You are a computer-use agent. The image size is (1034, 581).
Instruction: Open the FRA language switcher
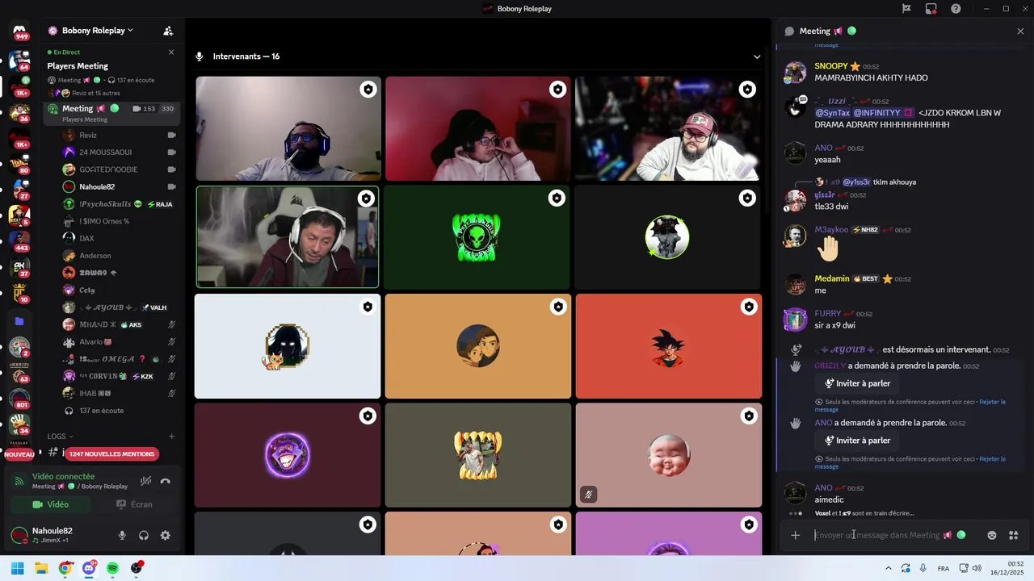[944, 568]
